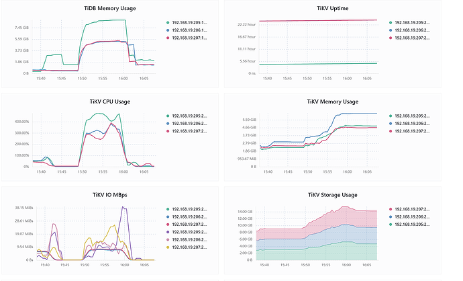Click the 38.15 MiBs axis label in TiKV IO MBps
Screen dimensions: 463x281
tap(24, 208)
